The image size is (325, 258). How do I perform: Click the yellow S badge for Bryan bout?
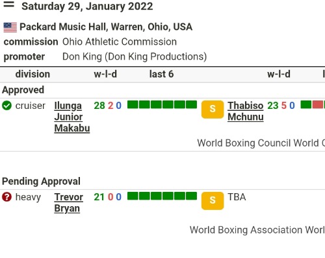[213, 201]
